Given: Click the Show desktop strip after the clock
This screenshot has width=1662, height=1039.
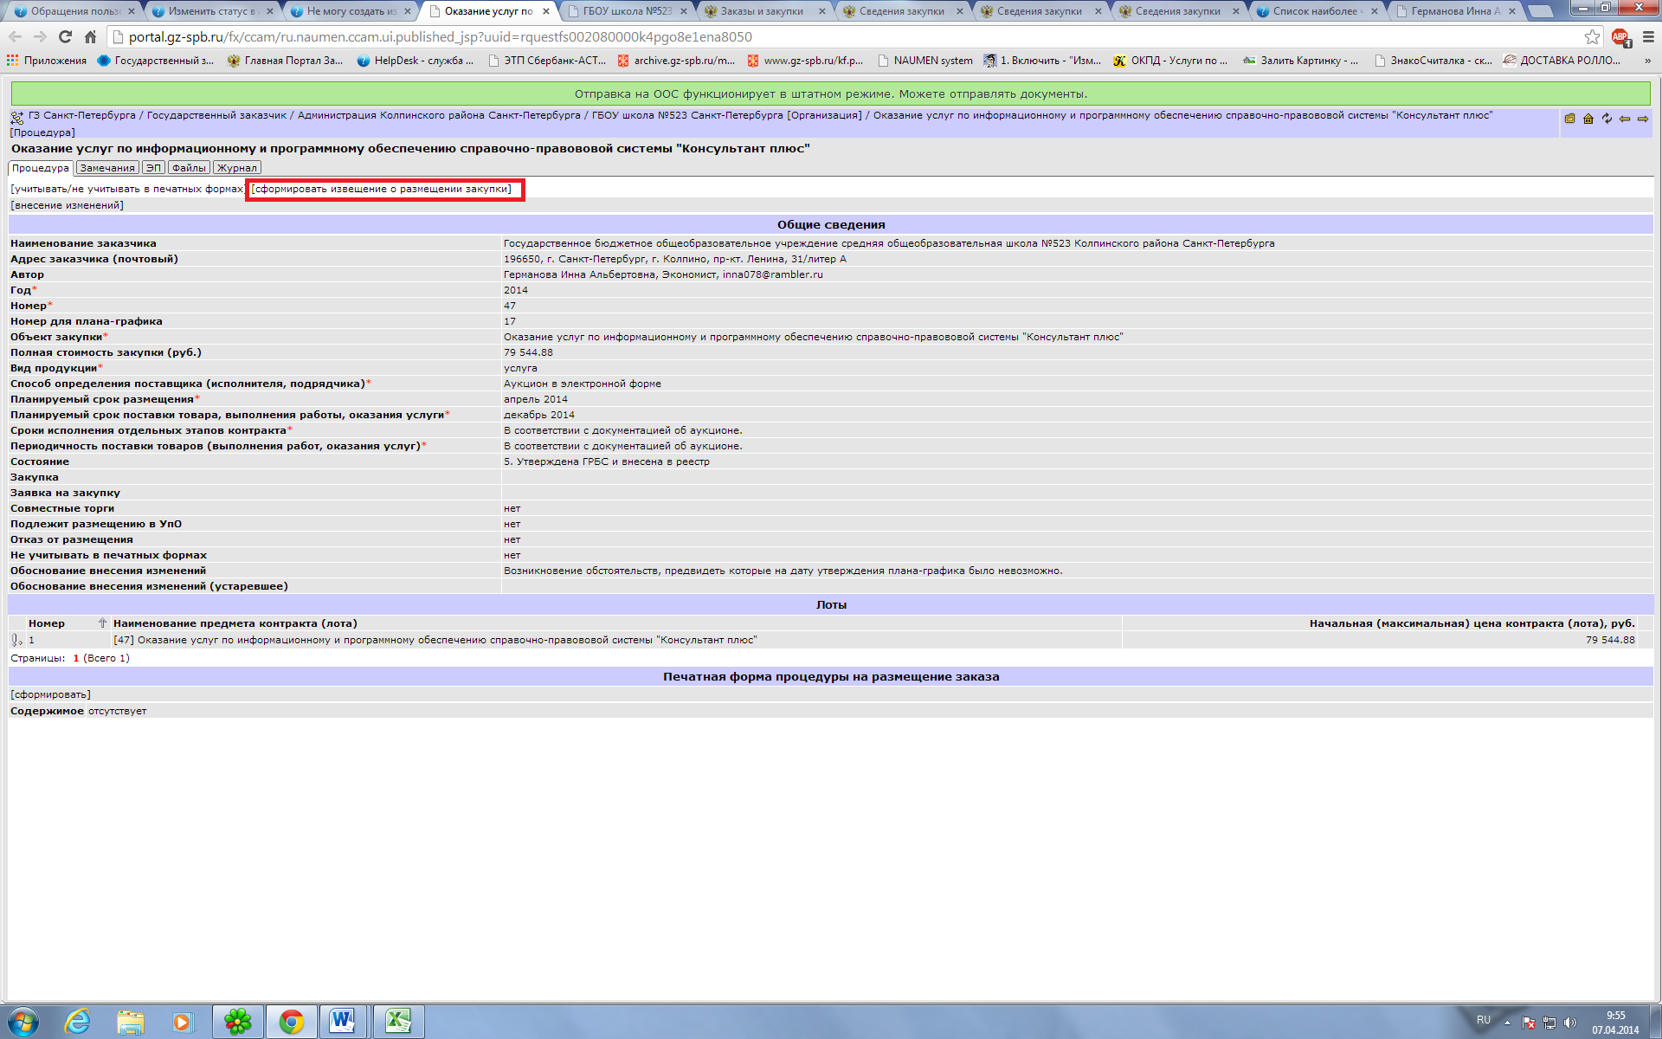Looking at the screenshot, I should coord(1655,1023).
